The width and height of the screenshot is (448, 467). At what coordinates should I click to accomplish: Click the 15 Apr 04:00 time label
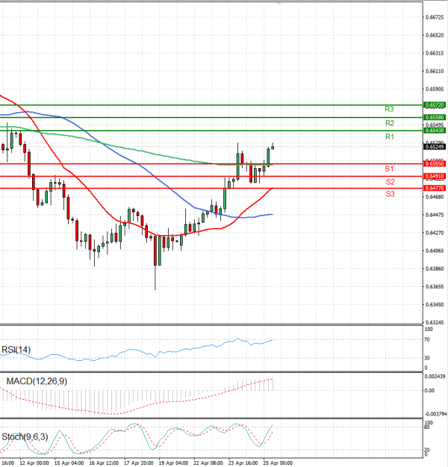[x=69, y=463]
